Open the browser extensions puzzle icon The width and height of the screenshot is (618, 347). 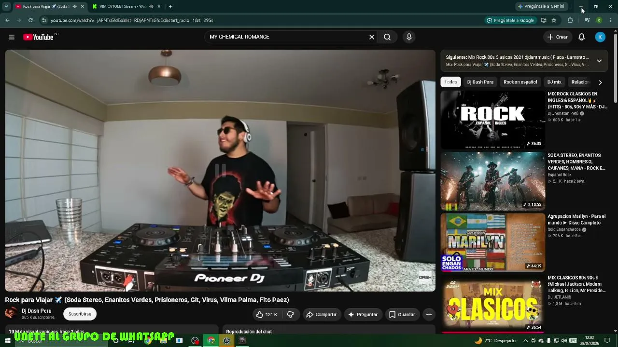pos(570,20)
